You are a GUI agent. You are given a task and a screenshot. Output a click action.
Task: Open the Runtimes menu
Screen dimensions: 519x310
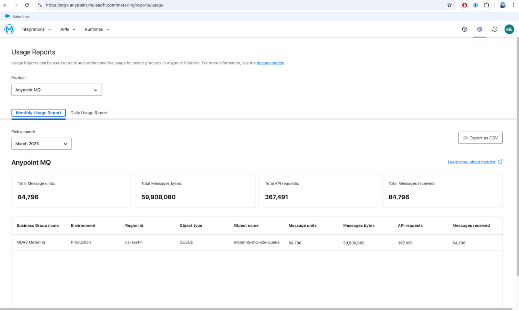click(x=97, y=29)
